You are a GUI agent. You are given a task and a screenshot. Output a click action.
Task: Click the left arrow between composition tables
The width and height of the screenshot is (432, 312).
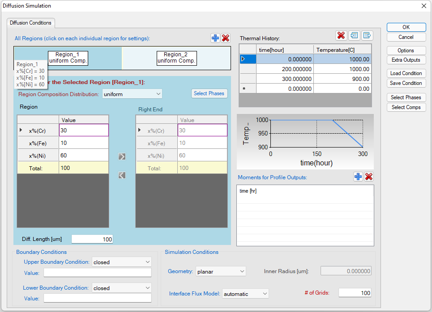(x=122, y=175)
